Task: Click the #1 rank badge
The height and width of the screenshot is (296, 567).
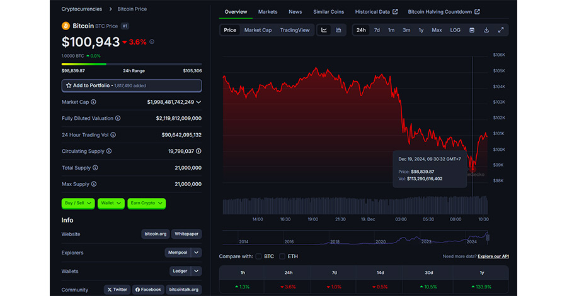Action: point(125,26)
